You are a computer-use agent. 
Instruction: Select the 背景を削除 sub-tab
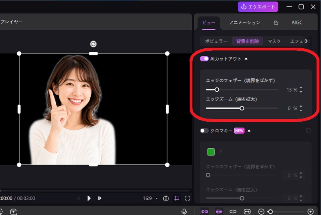[x=248, y=41]
